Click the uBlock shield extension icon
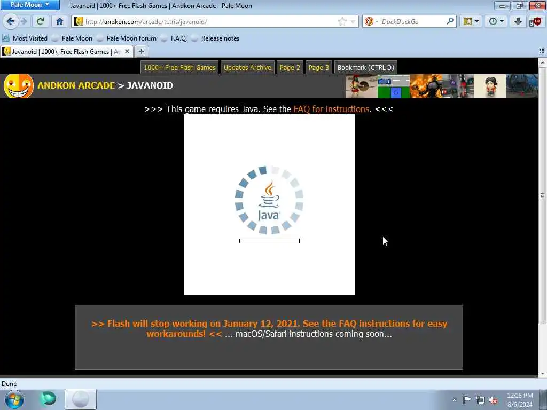547x410 pixels. (535, 21)
